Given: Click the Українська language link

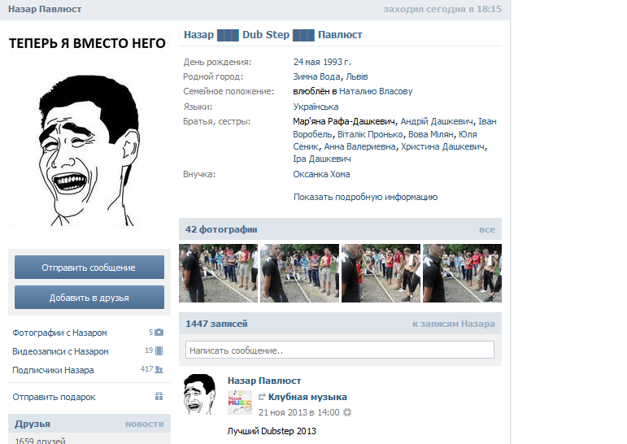Looking at the screenshot, I should click(316, 107).
